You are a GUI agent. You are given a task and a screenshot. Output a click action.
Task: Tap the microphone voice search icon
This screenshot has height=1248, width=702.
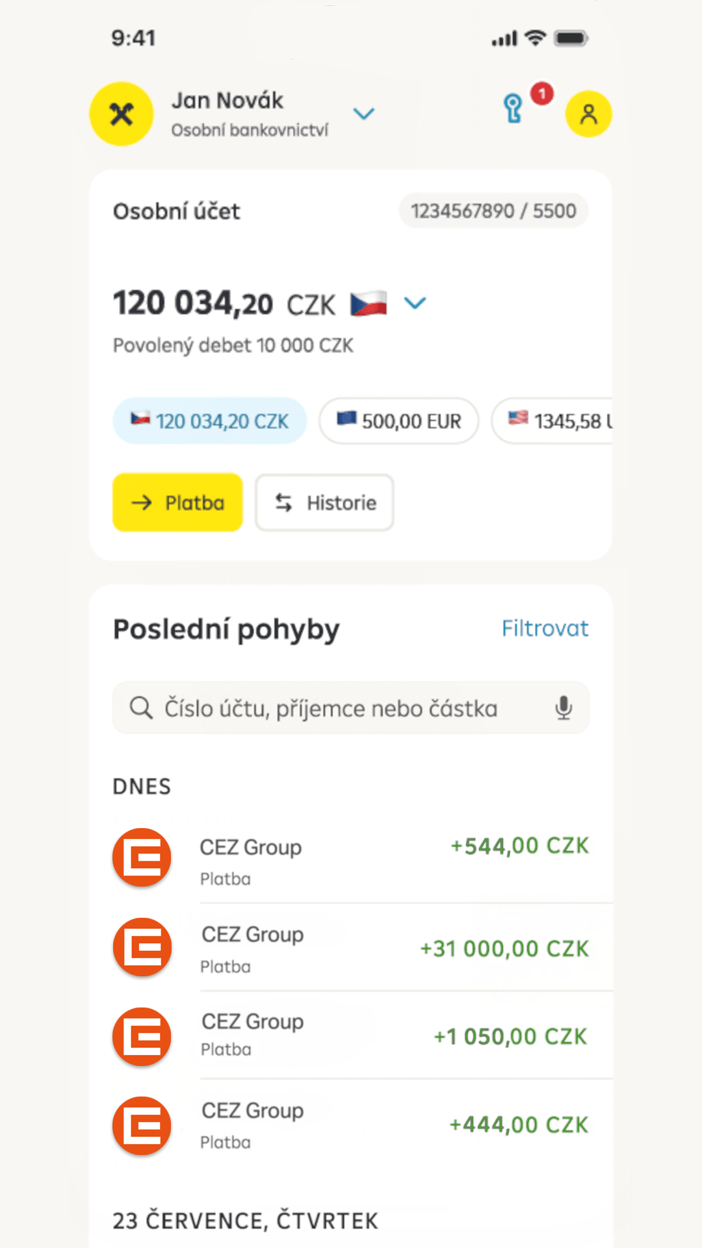coord(564,708)
